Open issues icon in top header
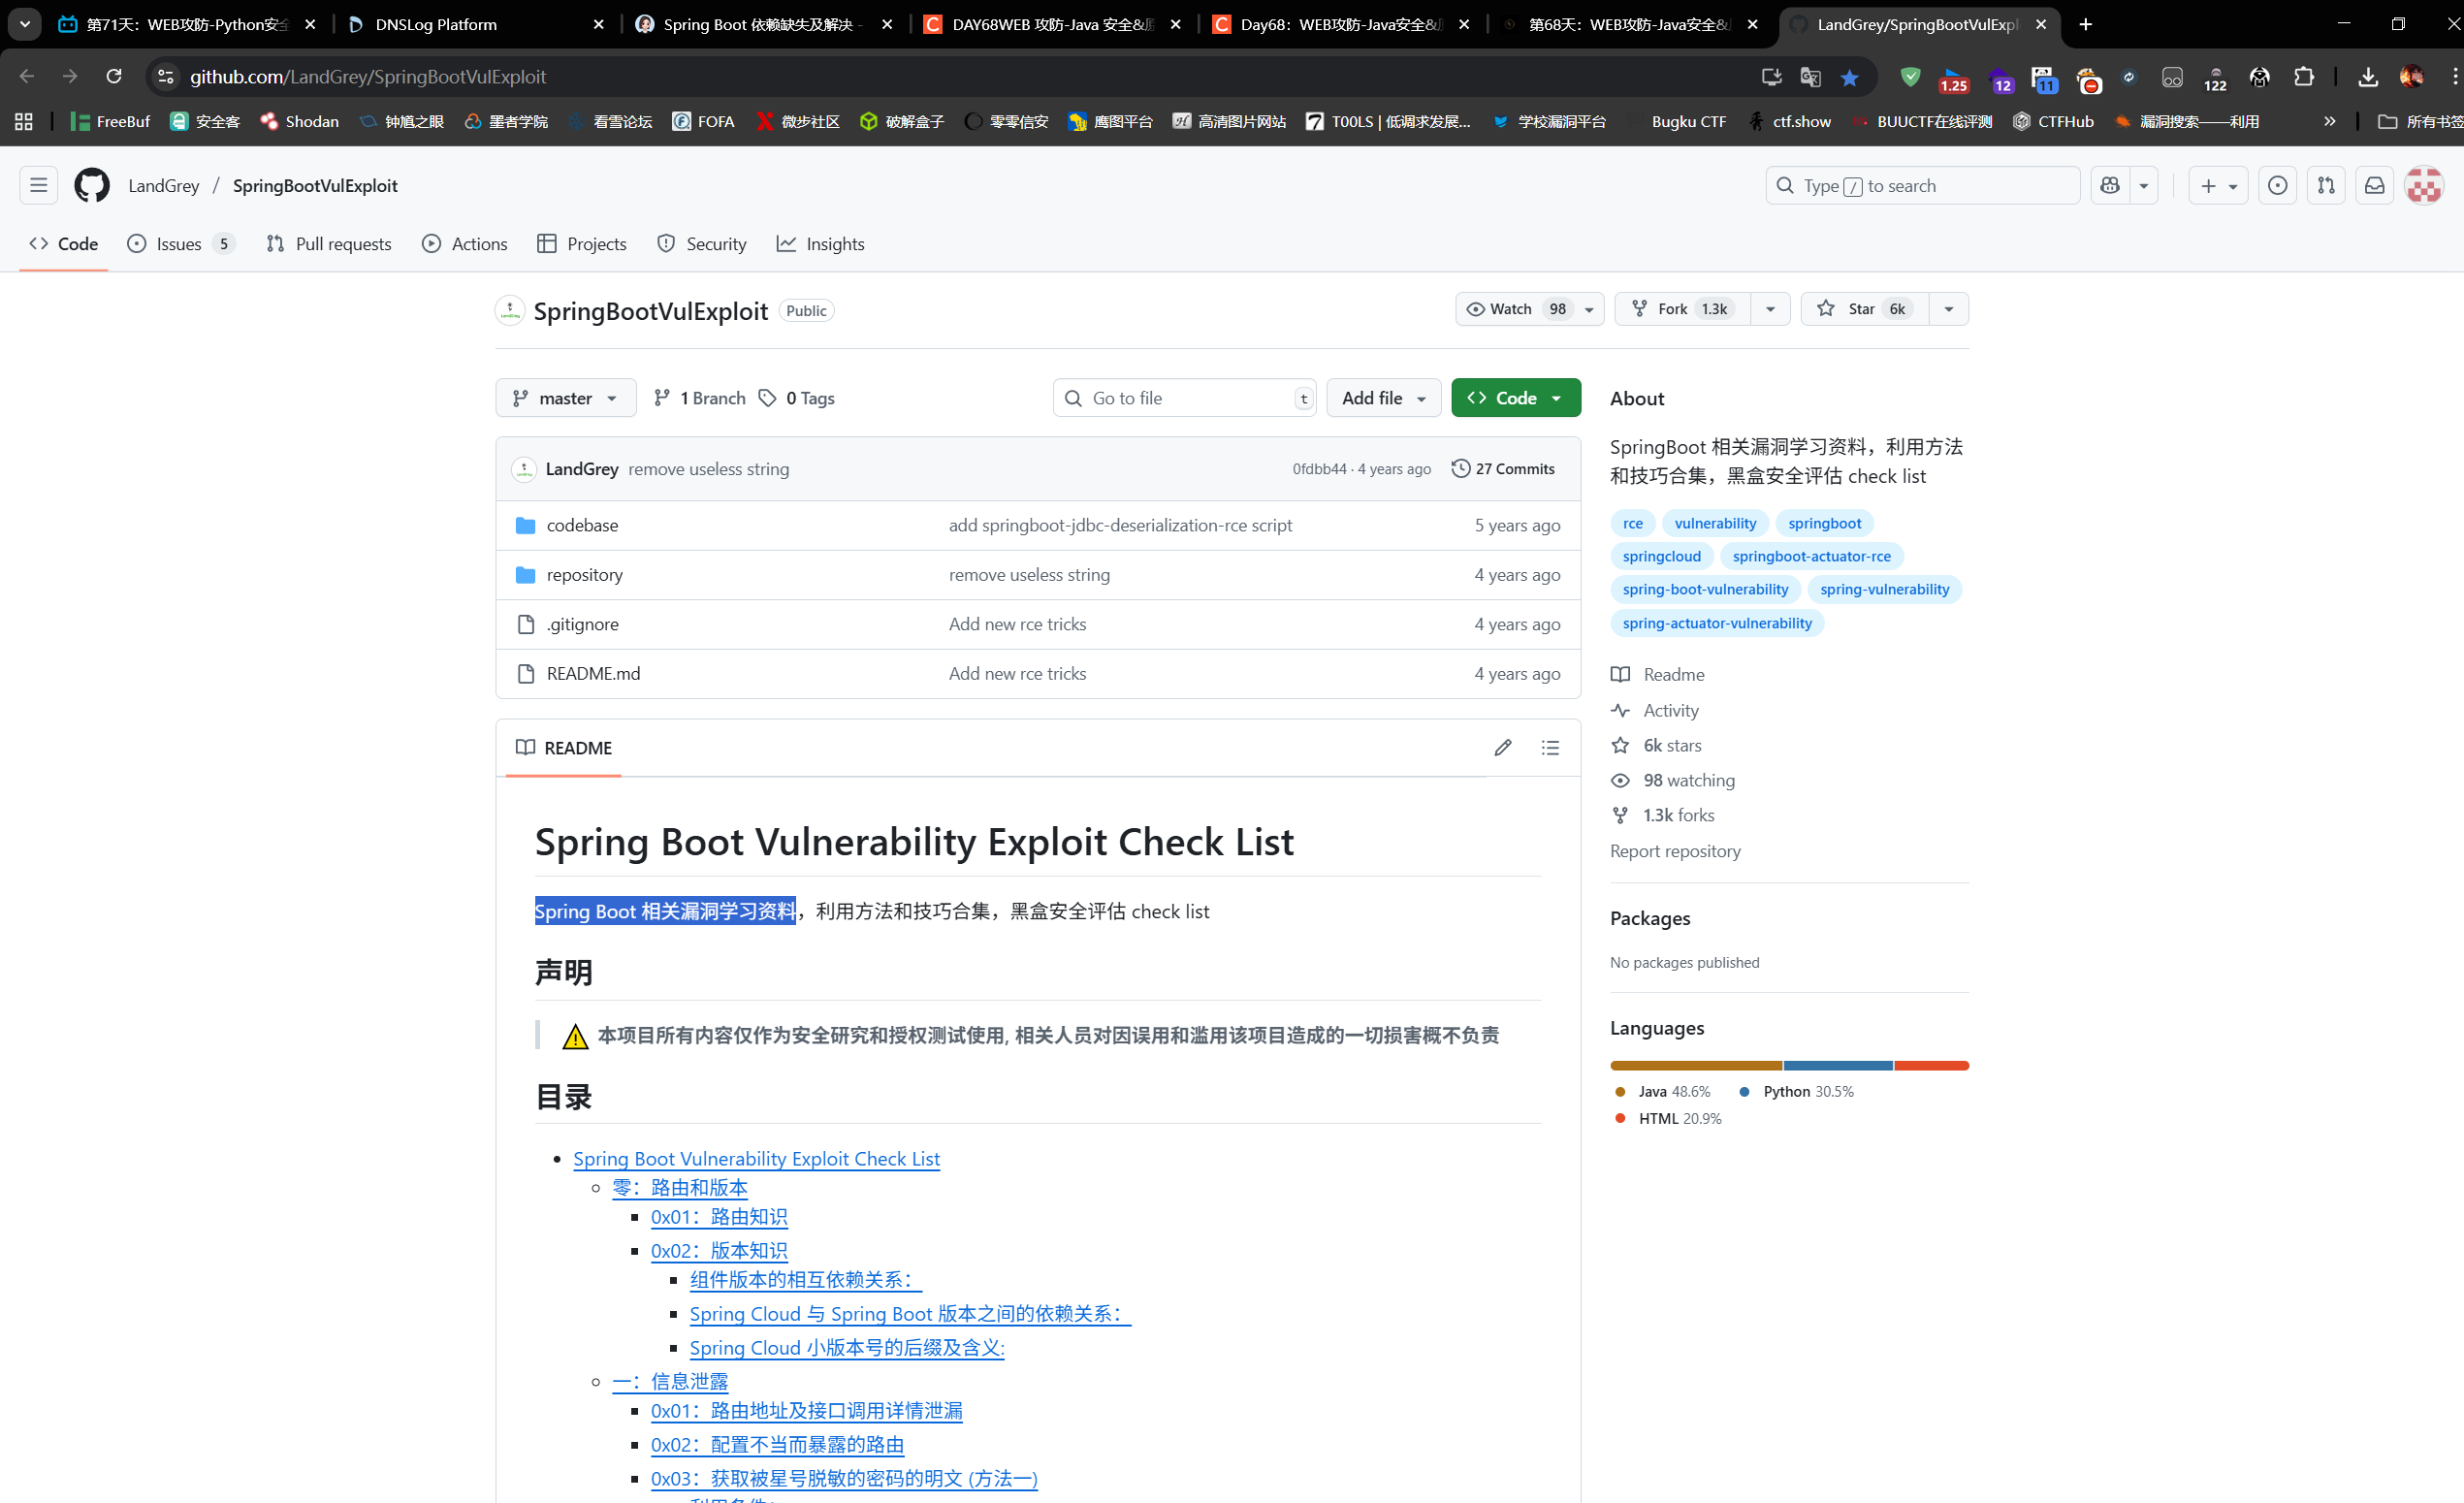Image resolution: width=2464 pixels, height=1503 pixels. (2277, 185)
